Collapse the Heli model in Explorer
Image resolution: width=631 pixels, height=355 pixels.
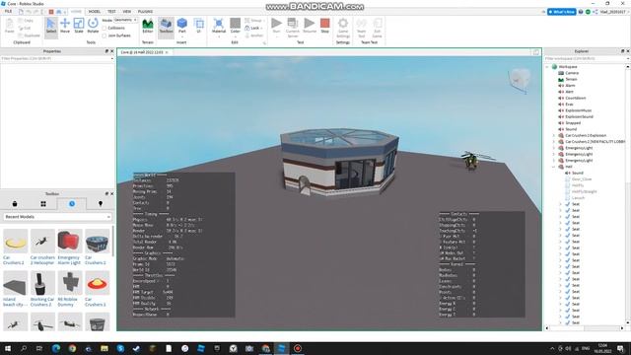coord(554,167)
